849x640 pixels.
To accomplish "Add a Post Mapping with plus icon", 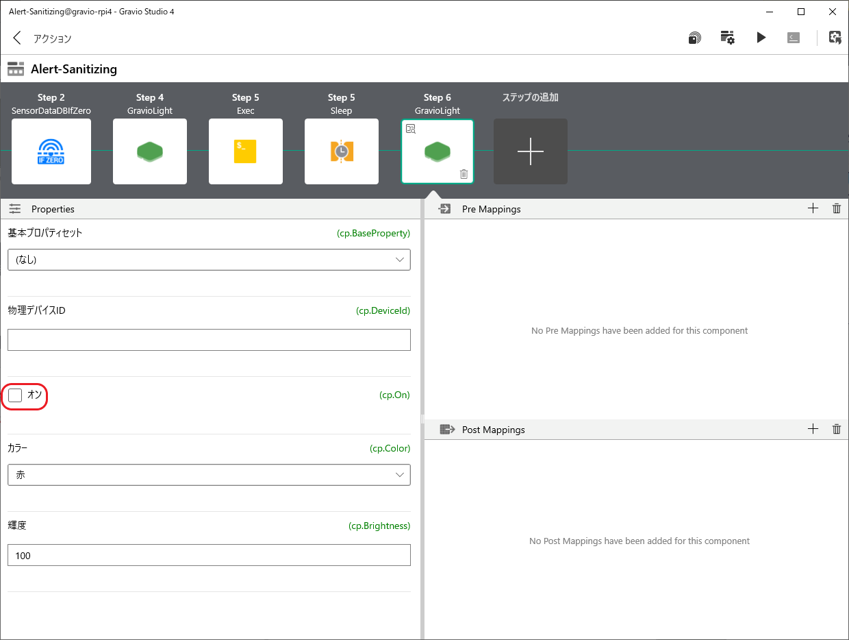I will (x=813, y=429).
